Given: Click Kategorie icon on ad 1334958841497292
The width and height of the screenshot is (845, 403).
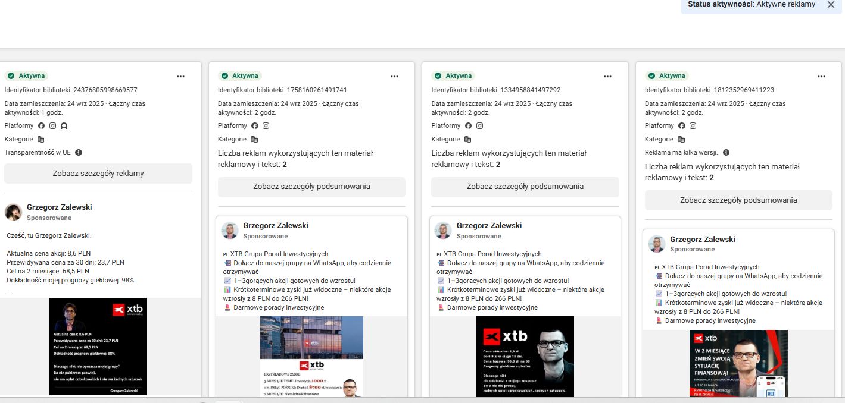Looking at the screenshot, I should coord(467,140).
